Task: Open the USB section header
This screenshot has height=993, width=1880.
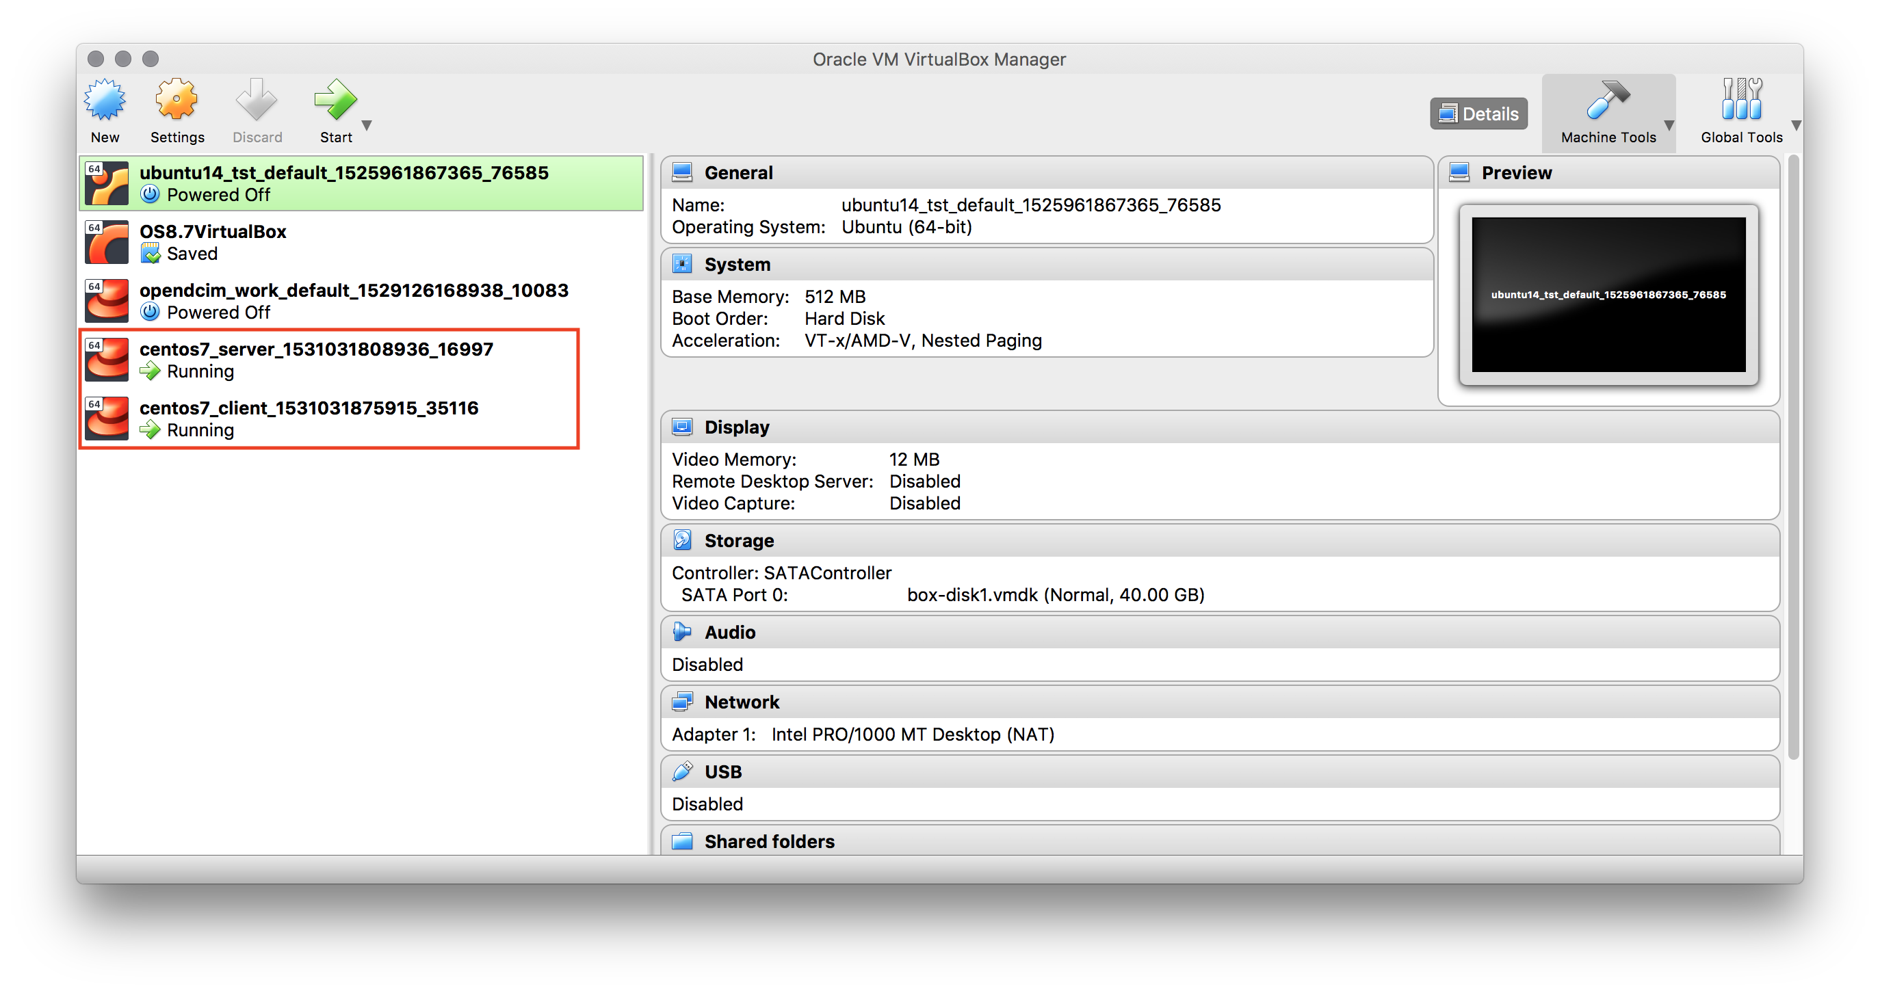Action: 1220,771
